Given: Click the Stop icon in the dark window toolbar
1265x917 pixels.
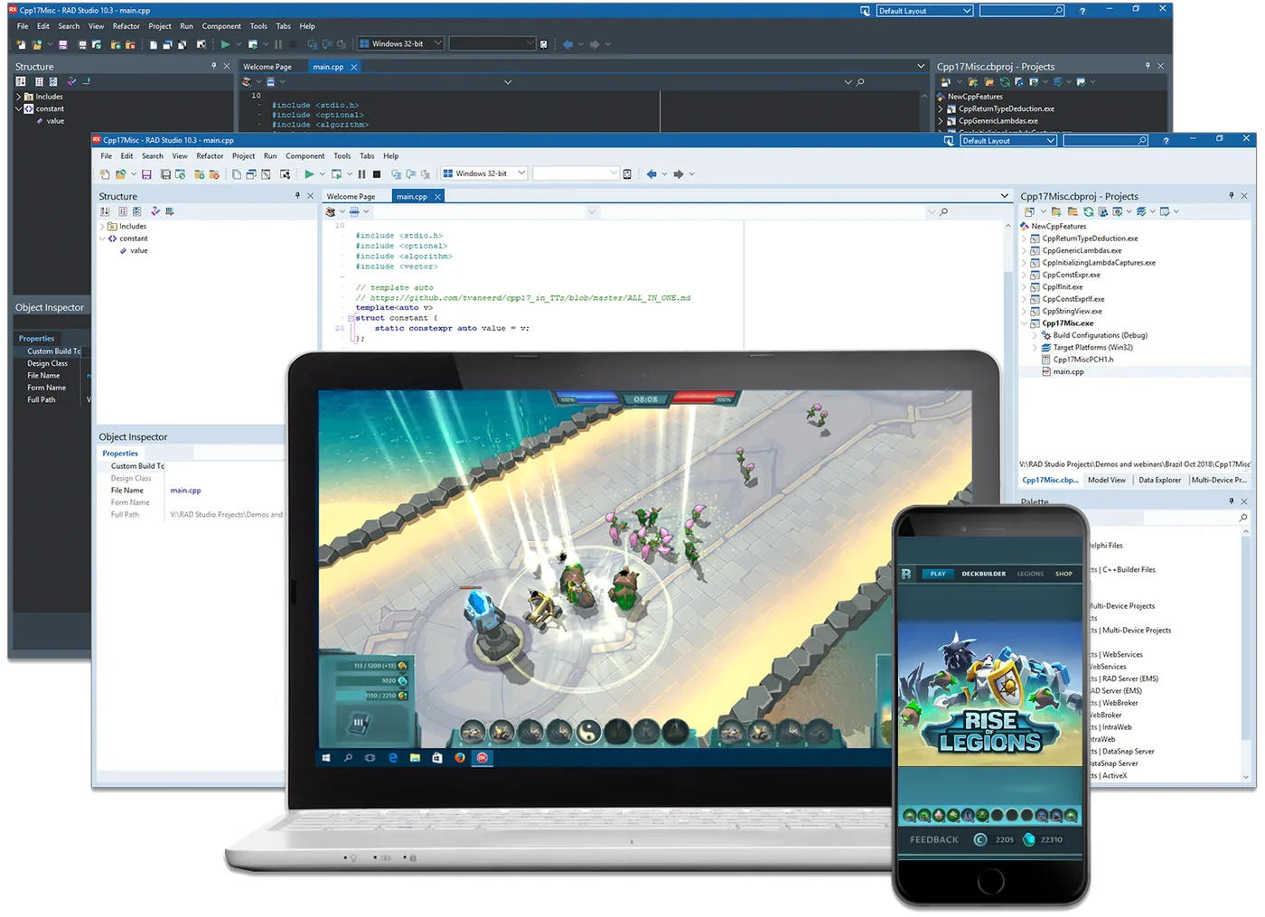Looking at the screenshot, I should 292,43.
